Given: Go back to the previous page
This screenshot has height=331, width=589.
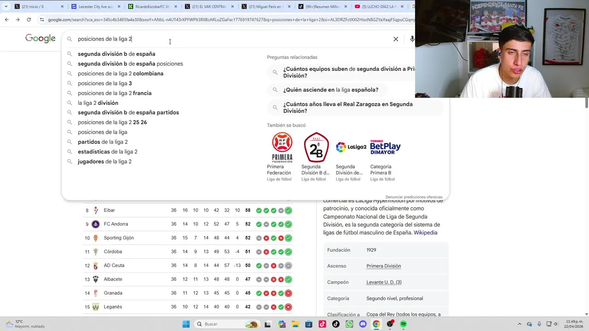Looking at the screenshot, I should pos(6,20).
